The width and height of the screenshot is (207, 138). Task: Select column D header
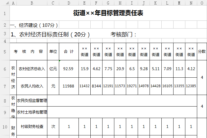click(69, 3)
